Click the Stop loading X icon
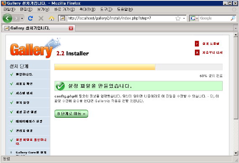Viewport: 239px width, 163px height. (x=41, y=18)
